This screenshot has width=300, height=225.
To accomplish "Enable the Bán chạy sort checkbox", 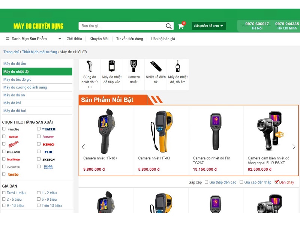I will point(277,182).
